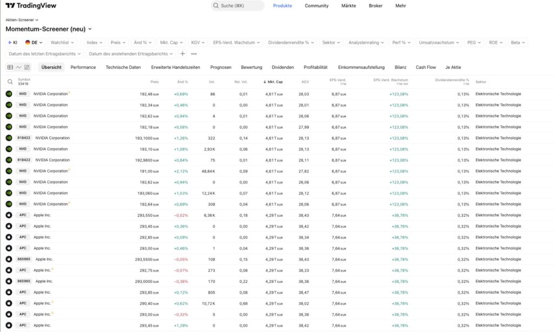554x332 pixels.
Task: Open the Index filter dropdown
Action: [x=94, y=42]
